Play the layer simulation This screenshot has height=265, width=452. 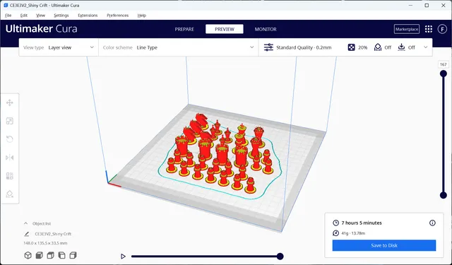[x=123, y=256]
